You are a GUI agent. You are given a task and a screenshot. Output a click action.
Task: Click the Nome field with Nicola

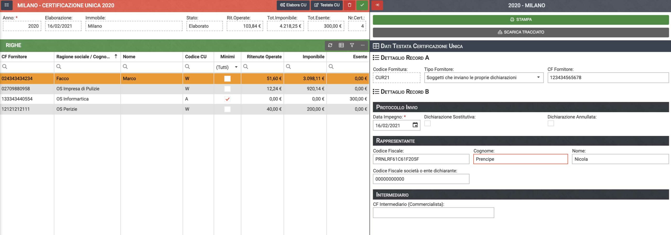(x=620, y=159)
